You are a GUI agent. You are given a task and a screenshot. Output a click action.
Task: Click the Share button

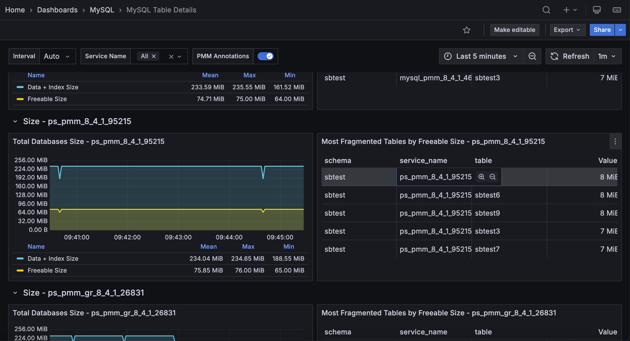pyautogui.click(x=602, y=30)
